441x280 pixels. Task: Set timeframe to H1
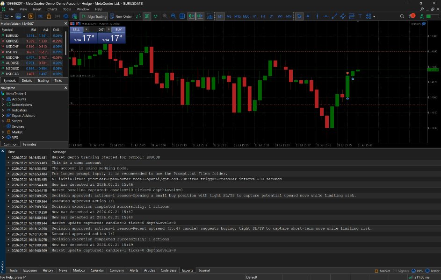(x=254, y=16)
